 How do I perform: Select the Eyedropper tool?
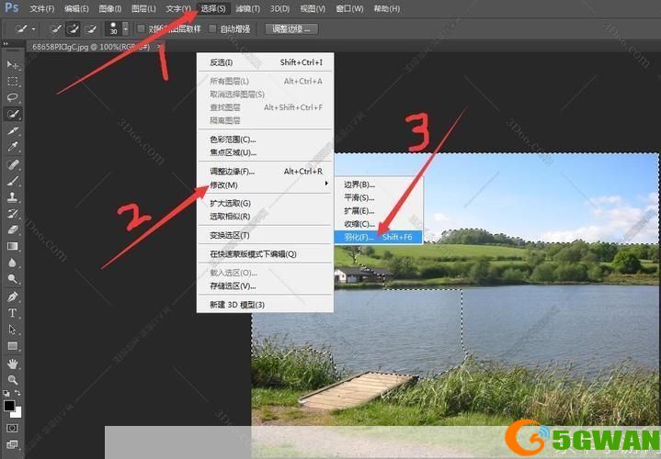click(x=13, y=147)
